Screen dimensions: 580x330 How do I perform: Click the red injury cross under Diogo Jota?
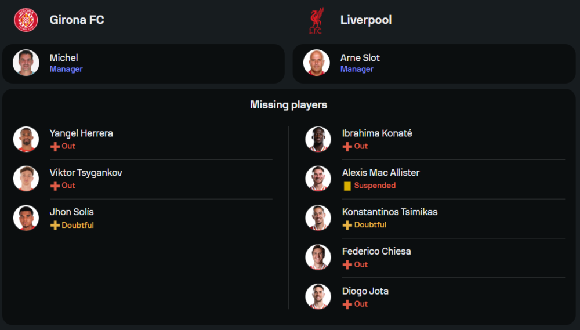(x=347, y=304)
